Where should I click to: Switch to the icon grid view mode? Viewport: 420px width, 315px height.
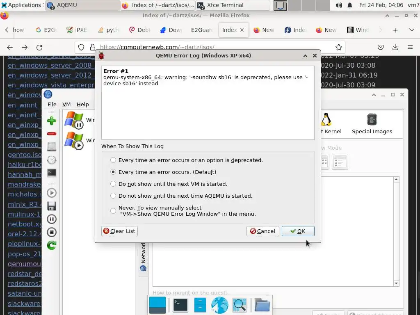(x=325, y=162)
